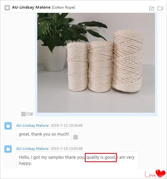Click the 已读 read status text
This screenshot has height=179, width=167.
point(30,114)
